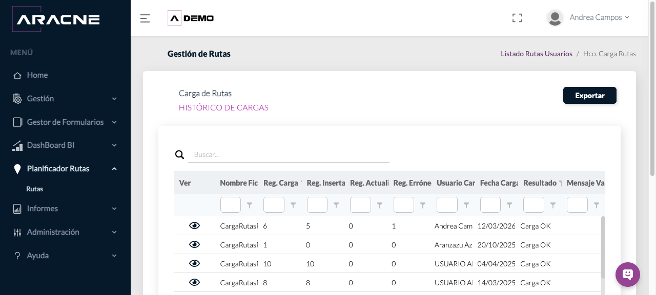View the load dated 20/10/2025
The image size is (656, 295).
(194, 244)
